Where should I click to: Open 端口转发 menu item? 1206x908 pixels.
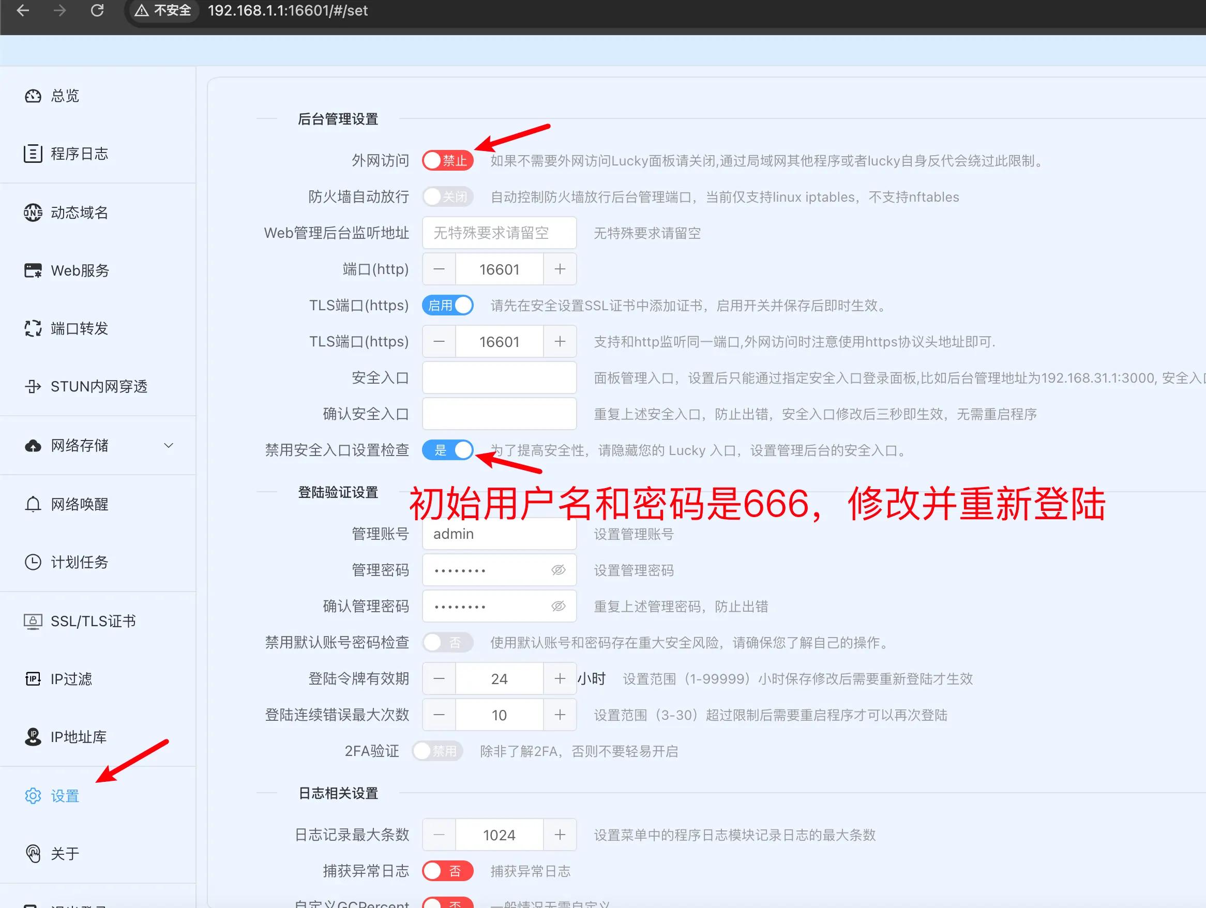[98, 328]
